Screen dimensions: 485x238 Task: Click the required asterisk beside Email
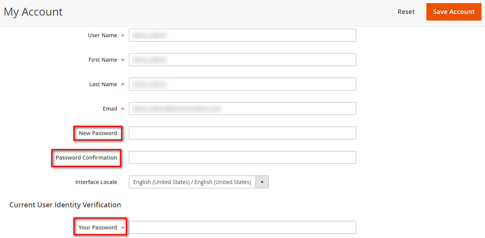(x=123, y=109)
